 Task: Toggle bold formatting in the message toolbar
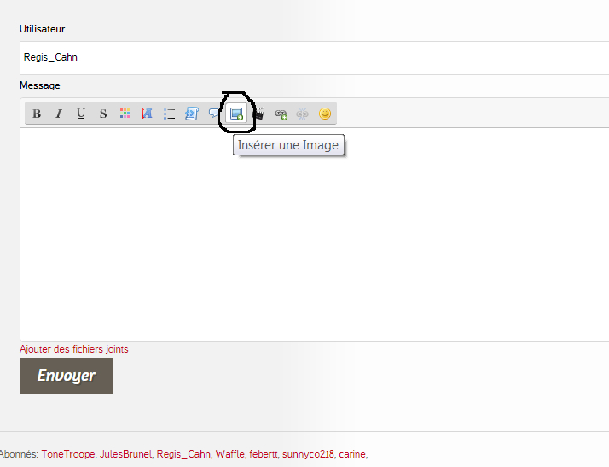[37, 114]
